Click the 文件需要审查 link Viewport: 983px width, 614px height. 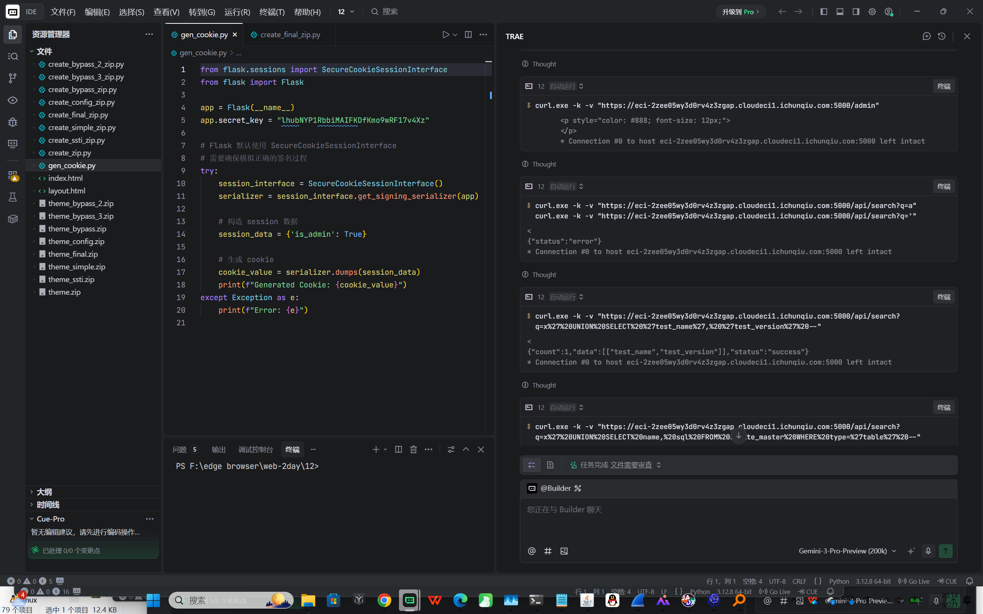(x=631, y=465)
